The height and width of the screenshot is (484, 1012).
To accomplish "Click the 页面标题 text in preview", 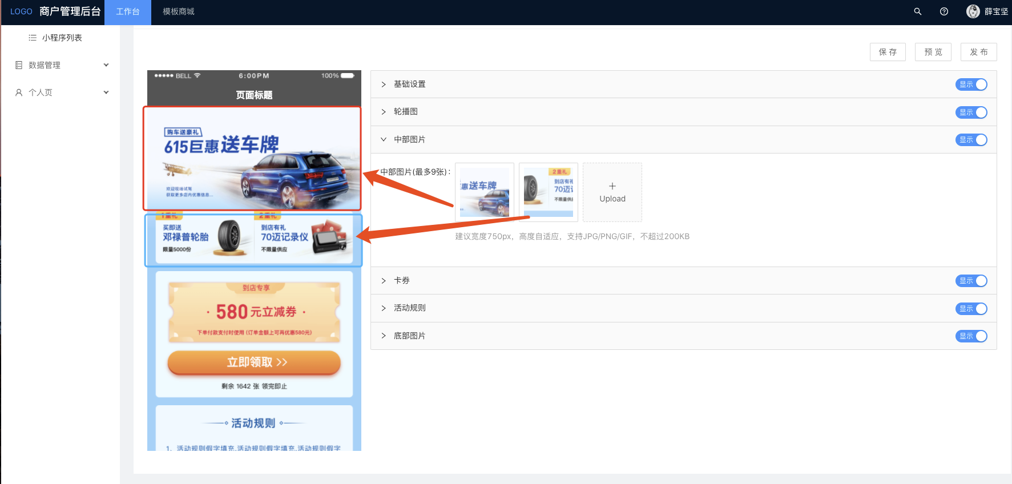I will coord(254,95).
